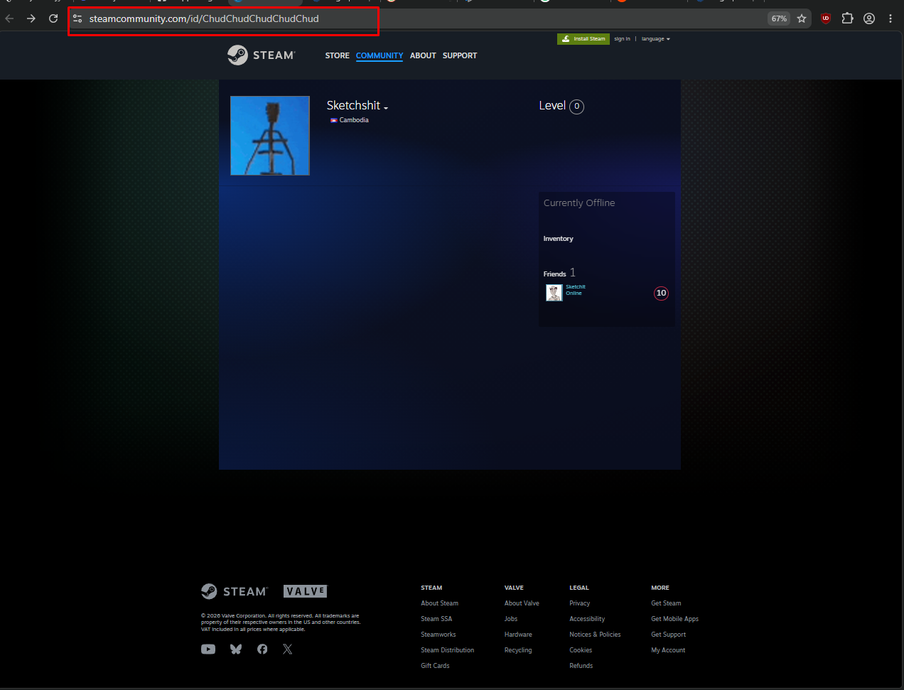904x690 pixels.
Task: Open Notices & Policies footer link
Action: pyautogui.click(x=595, y=635)
